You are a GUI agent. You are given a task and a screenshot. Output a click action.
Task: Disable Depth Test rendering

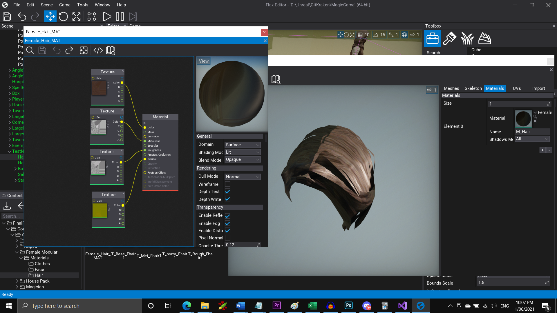tap(228, 191)
